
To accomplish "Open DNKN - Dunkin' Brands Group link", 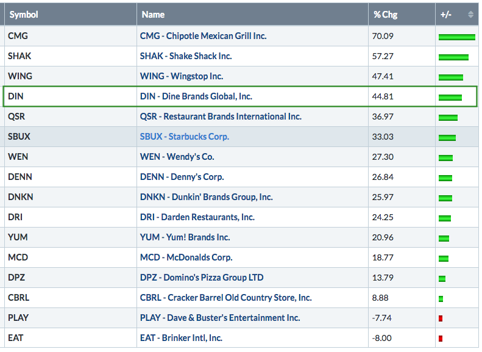I will (206, 197).
